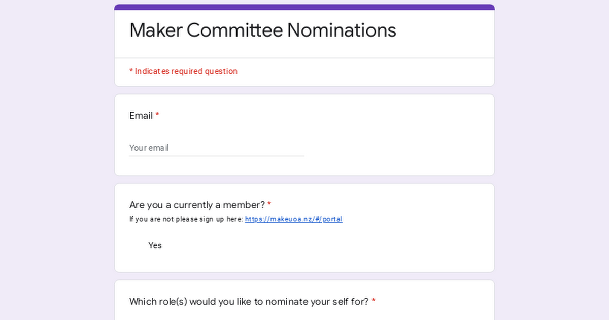Click the word portal in the sign-up URL

coord(332,219)
